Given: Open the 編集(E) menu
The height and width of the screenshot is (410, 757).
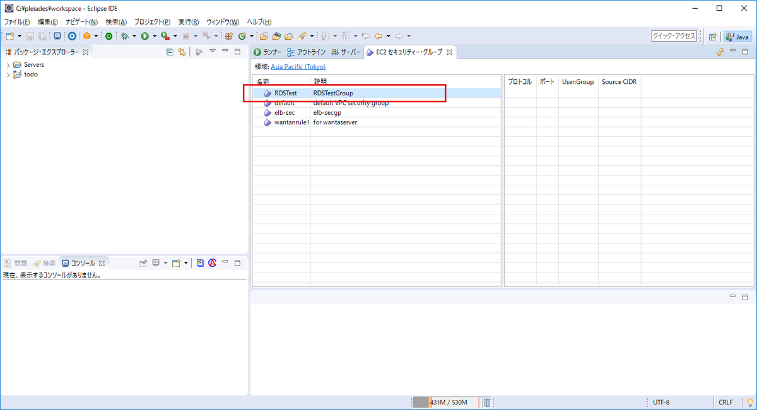Looking at the screenshot, I should click(47, 22).
